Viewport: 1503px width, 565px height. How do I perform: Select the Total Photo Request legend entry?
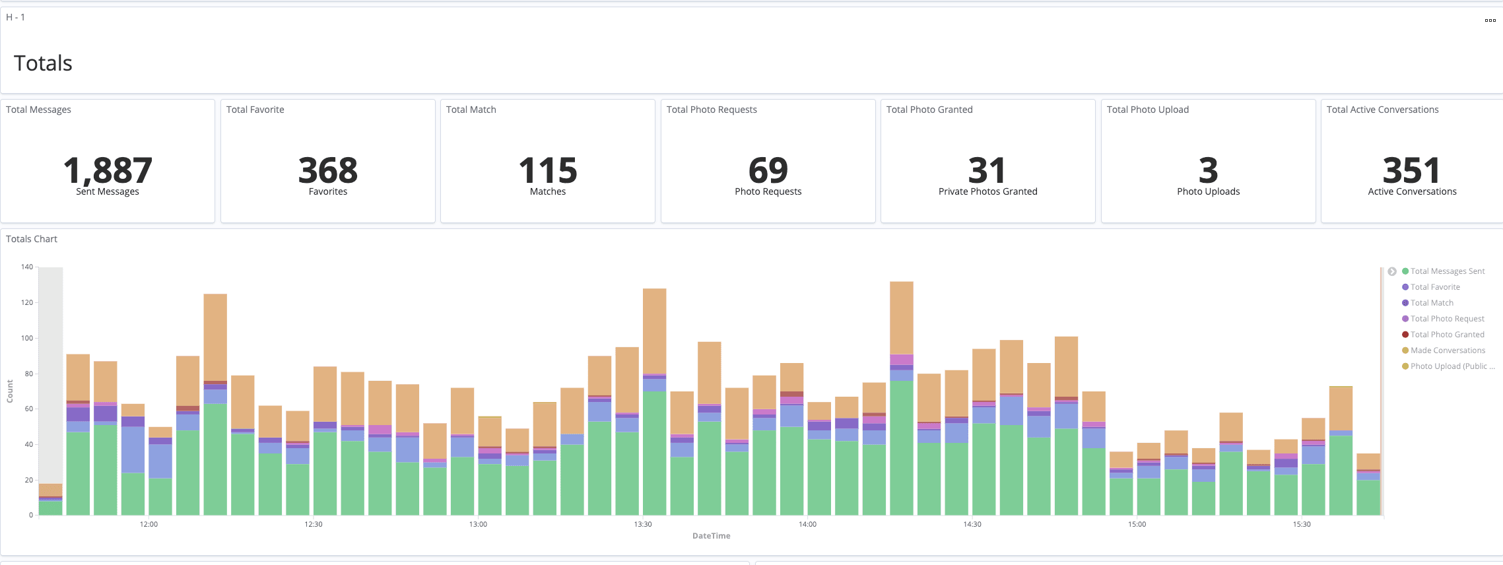tap(1447, 319)
